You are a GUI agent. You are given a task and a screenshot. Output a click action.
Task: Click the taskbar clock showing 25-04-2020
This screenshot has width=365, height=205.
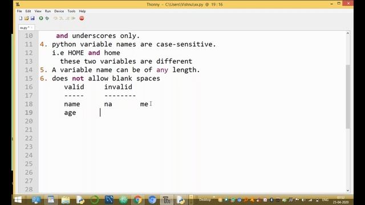point(340,200)
